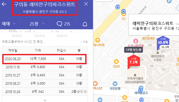Click the 층 column header
This screenshot has width=179, height=102.
pyautogui.click(x=79, y=50)
